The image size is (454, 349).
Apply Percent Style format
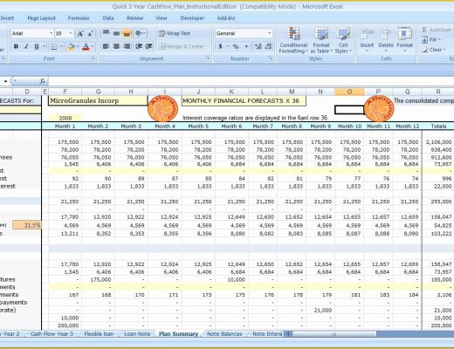pyautogui.click(x=236, y=46)
